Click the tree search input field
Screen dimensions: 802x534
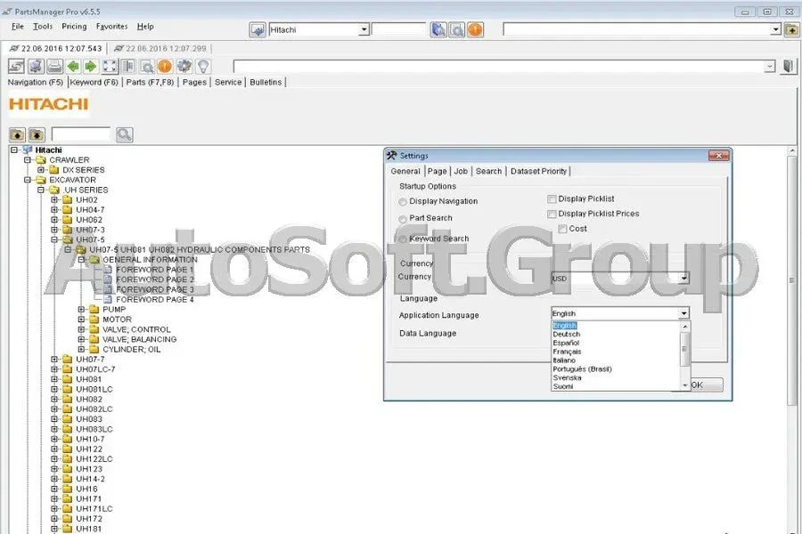(x=80, y=134)
